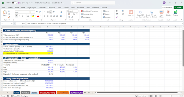Click Create PDF and Share via Outlook
Screen dimensions: 184x97
[151, 14]
